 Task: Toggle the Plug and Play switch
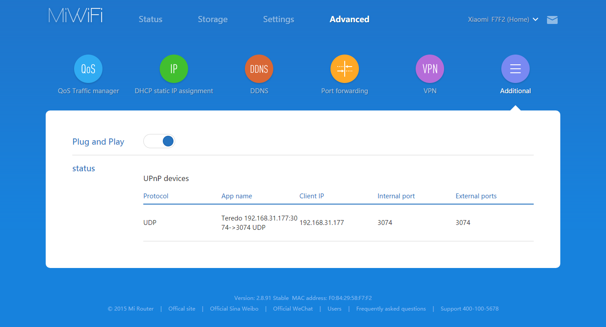tap(159, 141)
